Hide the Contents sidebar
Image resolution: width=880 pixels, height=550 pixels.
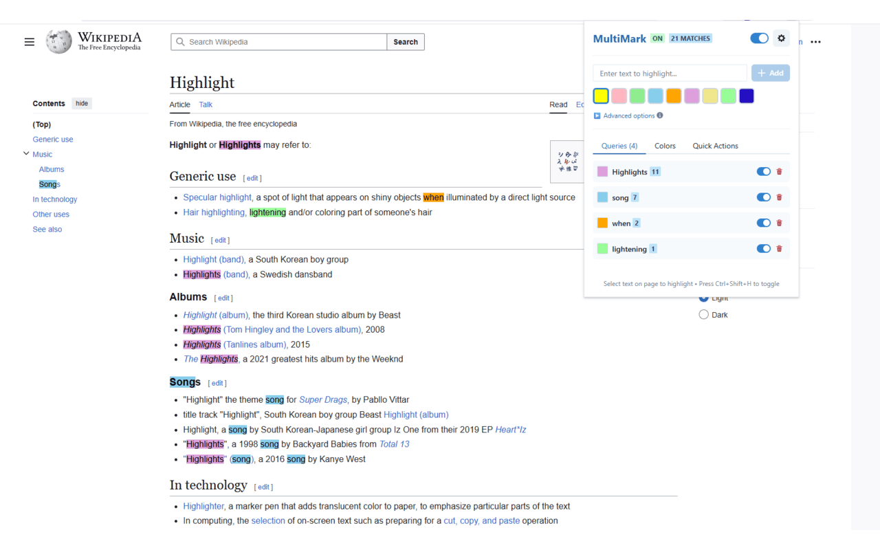point(82,103)
